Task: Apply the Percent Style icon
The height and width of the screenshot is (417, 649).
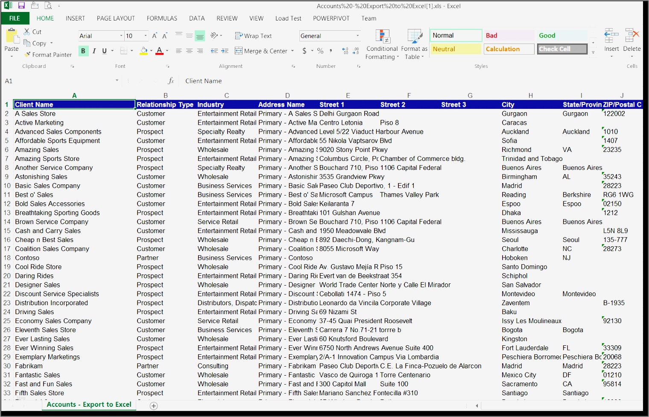Action: [x=319, y=51]
